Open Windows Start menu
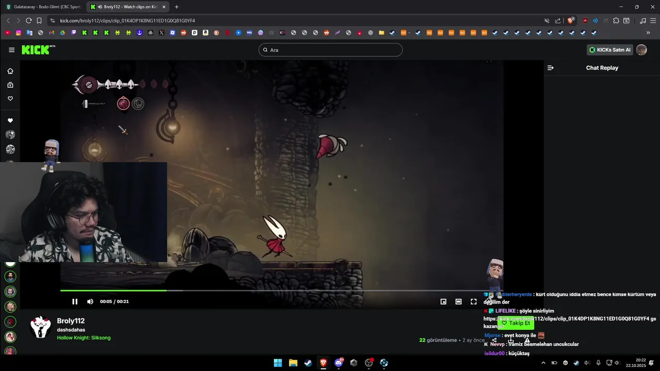 (x=278, y=363)
